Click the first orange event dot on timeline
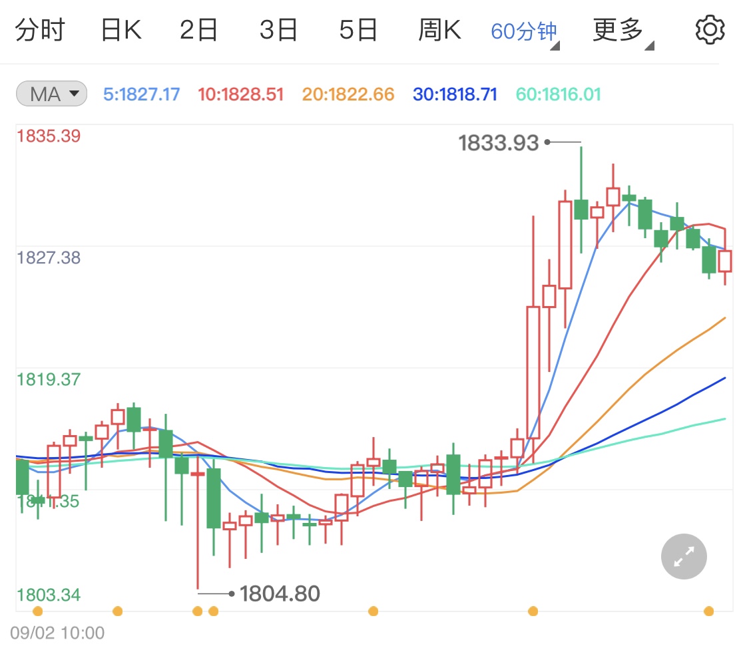The height and width of the screenshot is (652, 749). (x=38, y=611)
